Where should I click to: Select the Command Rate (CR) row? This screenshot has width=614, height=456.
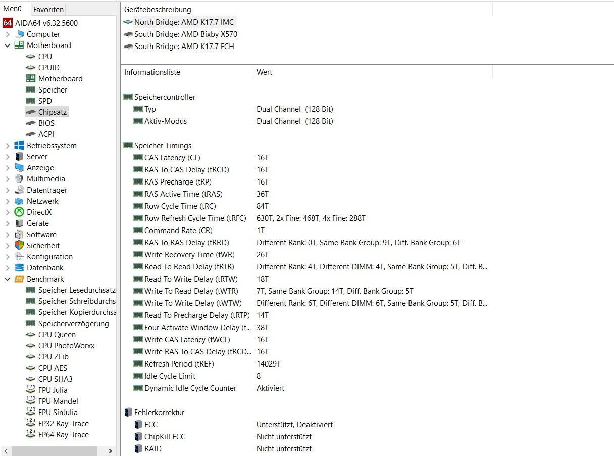tap(306, 231)
